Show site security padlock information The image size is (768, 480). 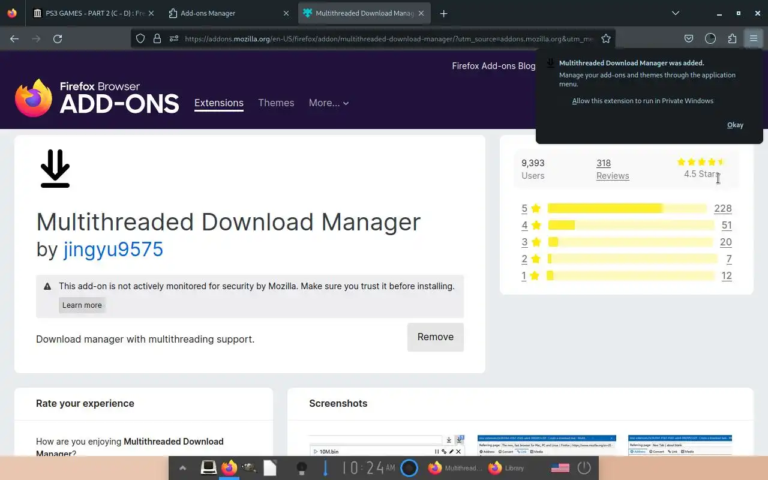[157, 38]
